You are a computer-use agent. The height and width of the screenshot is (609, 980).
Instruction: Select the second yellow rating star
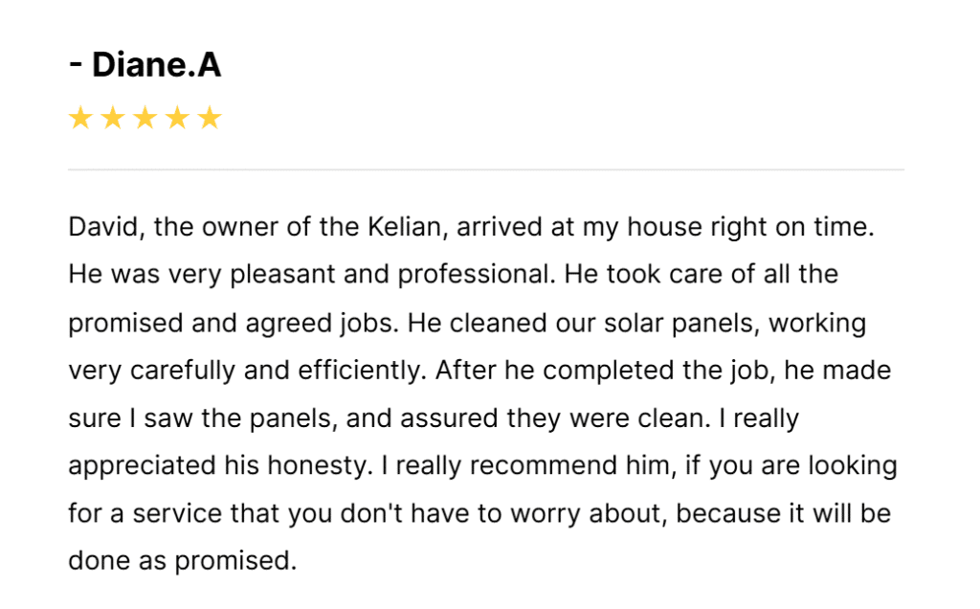pos(113,119)
